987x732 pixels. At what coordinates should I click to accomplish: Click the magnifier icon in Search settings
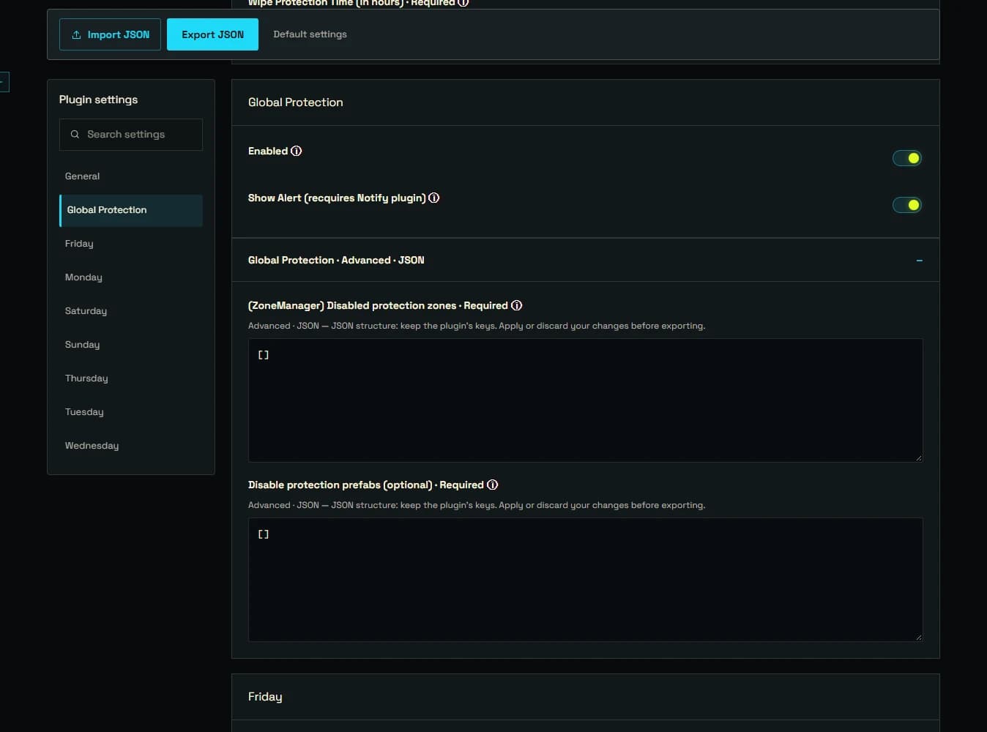pyautogui.click(x=75, y=135)
